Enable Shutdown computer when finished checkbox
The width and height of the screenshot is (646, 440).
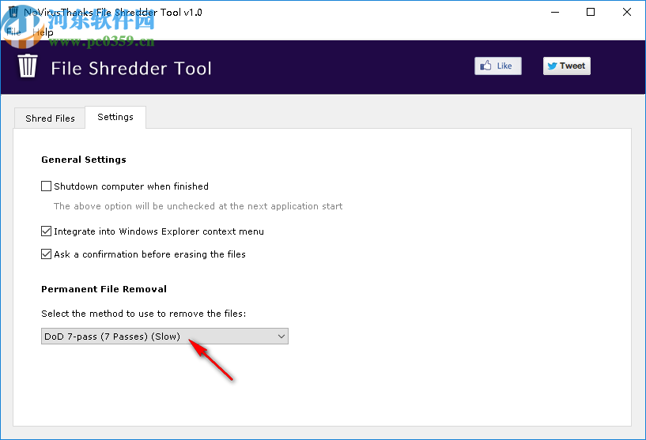point(46,186)
